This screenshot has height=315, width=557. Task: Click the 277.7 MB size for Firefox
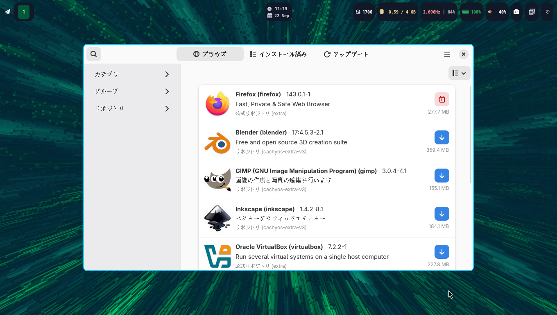[x=439, y=112]
